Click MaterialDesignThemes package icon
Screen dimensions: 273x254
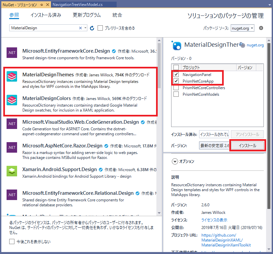click(x=12, y=76)
